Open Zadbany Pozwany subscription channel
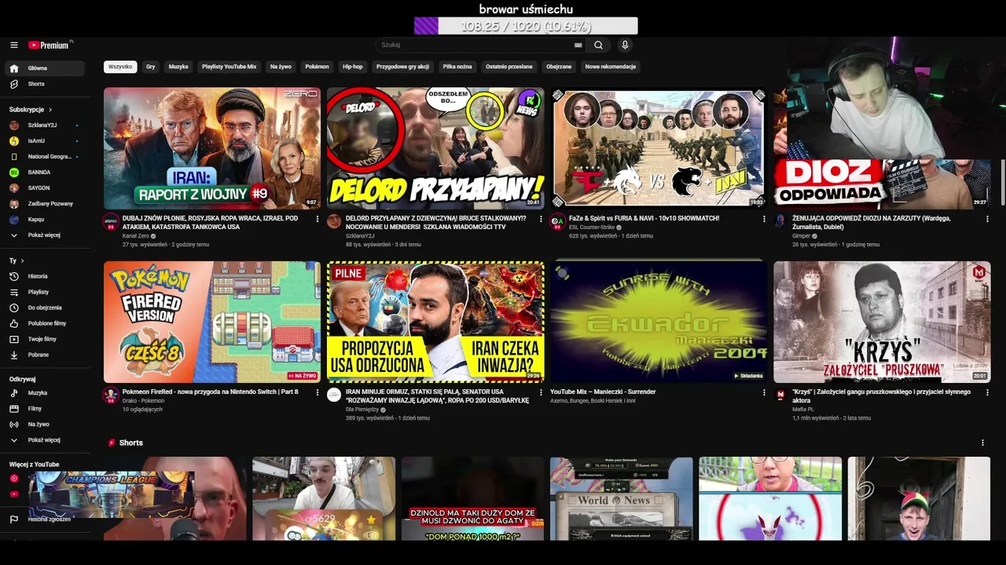The width and height of the screenshot is (1006, 565). tap(46, 203)
